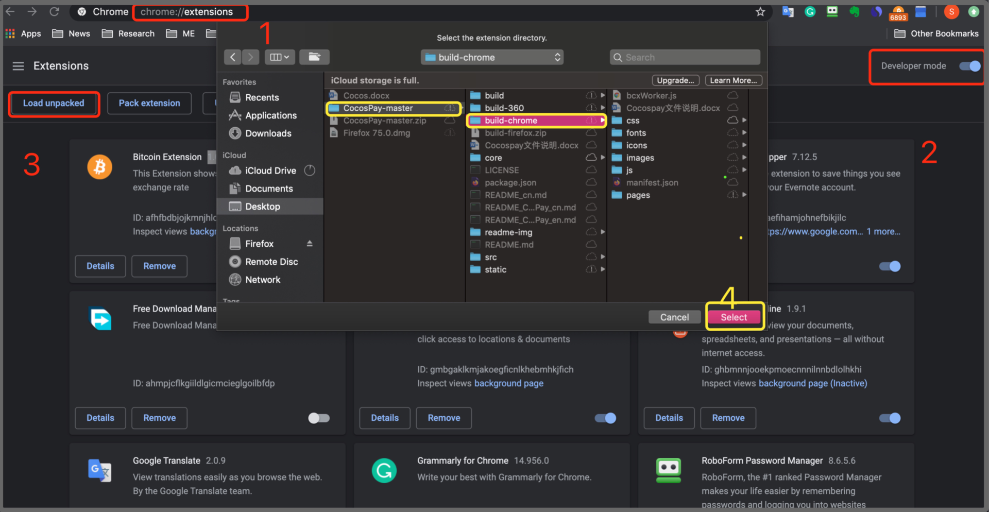Expand the build-360 folder arrow

click(x=603, y=108)
